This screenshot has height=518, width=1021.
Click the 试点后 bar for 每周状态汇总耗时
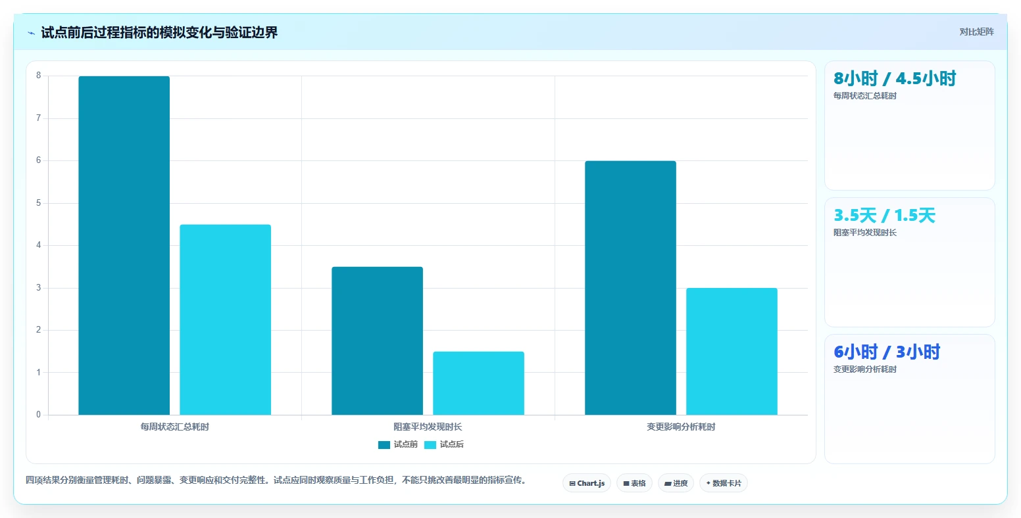(x=226, y=319)
